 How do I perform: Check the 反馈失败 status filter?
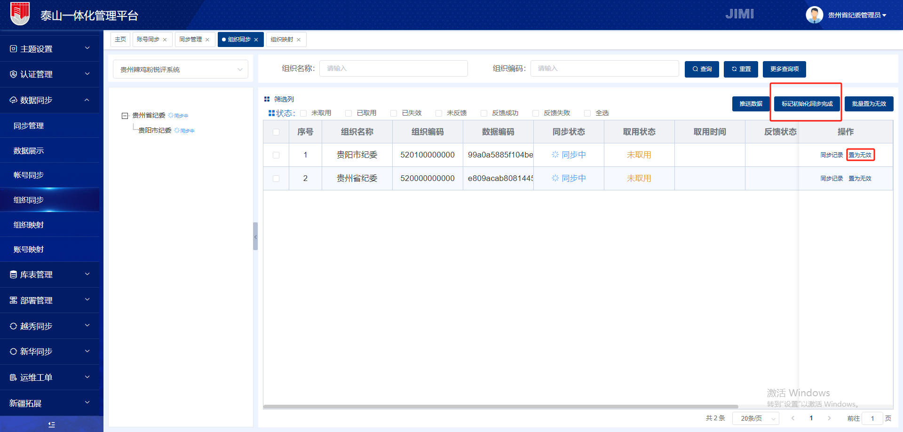point(536,113)
